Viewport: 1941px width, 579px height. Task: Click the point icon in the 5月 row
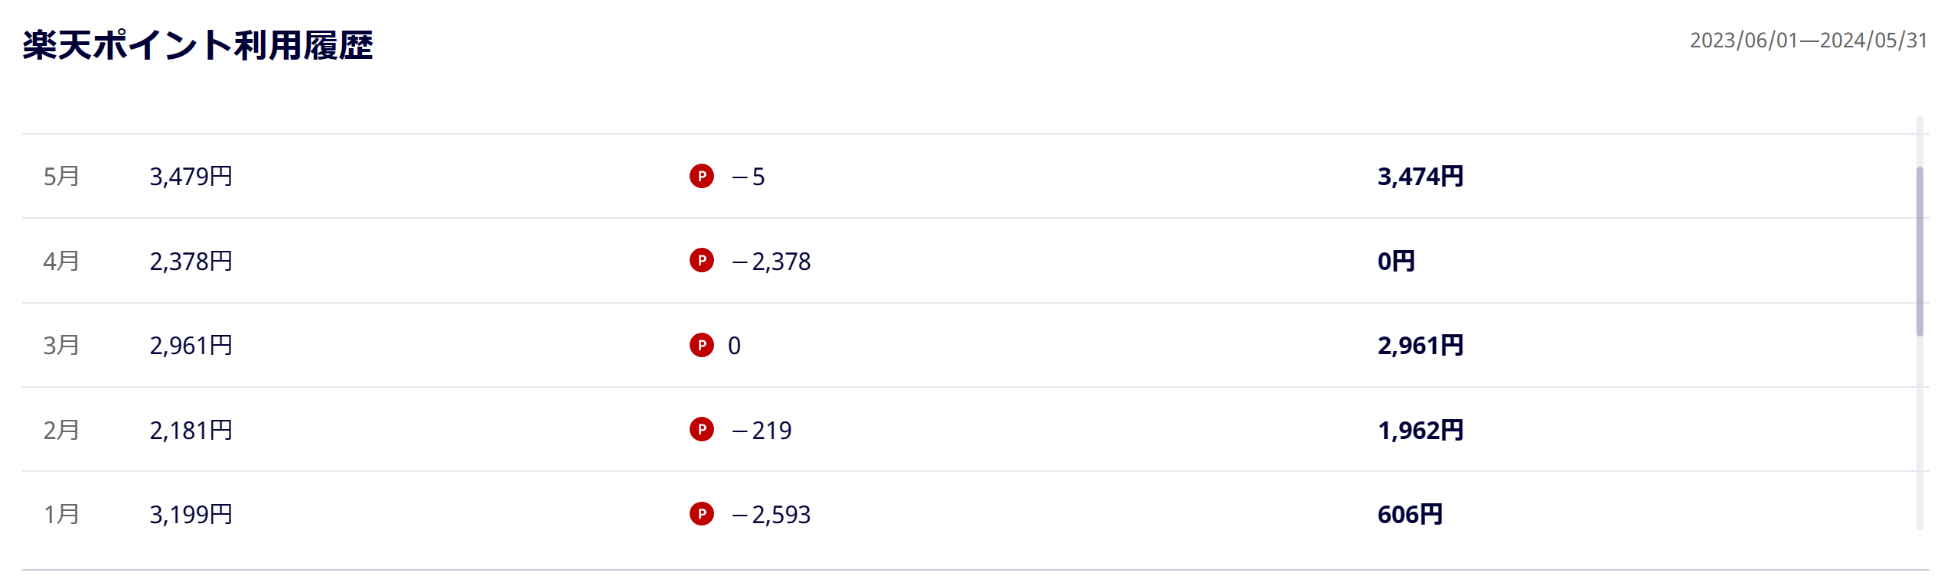pos(701,176)
